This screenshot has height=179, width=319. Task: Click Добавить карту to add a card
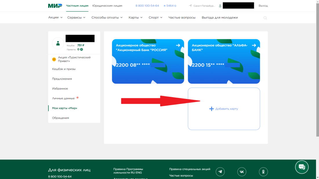[224, 109]
